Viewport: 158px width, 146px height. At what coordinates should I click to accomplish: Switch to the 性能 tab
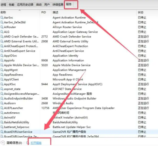tap(11, 5)
